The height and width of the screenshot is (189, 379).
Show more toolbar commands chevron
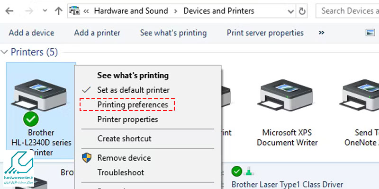click(321, 33)
